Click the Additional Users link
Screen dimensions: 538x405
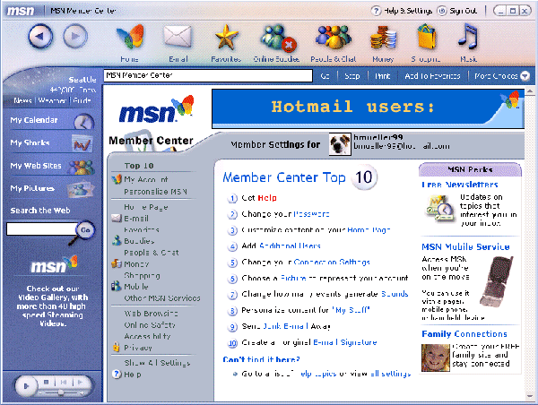pyautogui.click(x=290, y=246)
